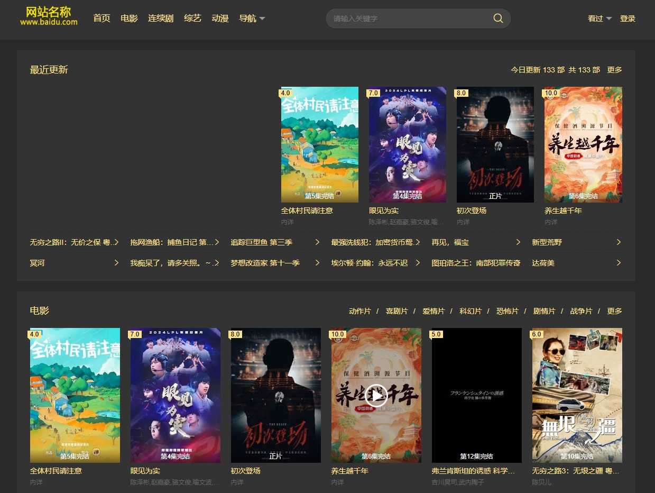Click the arrow beside 再见，福宝

[518, 242]
